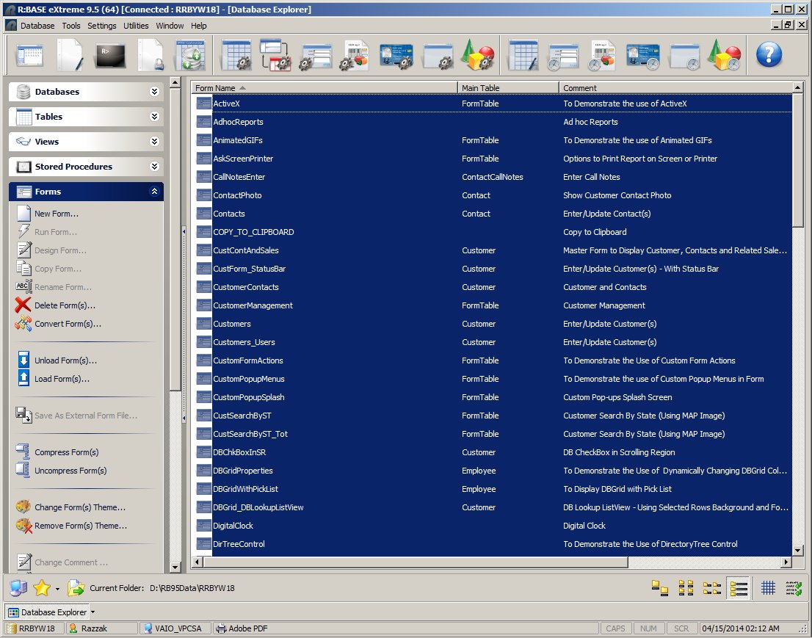Image resolution: width=812 pixels, height=638 pixels.
Task: Enable the details list view button
Action: tap(738, 588)
